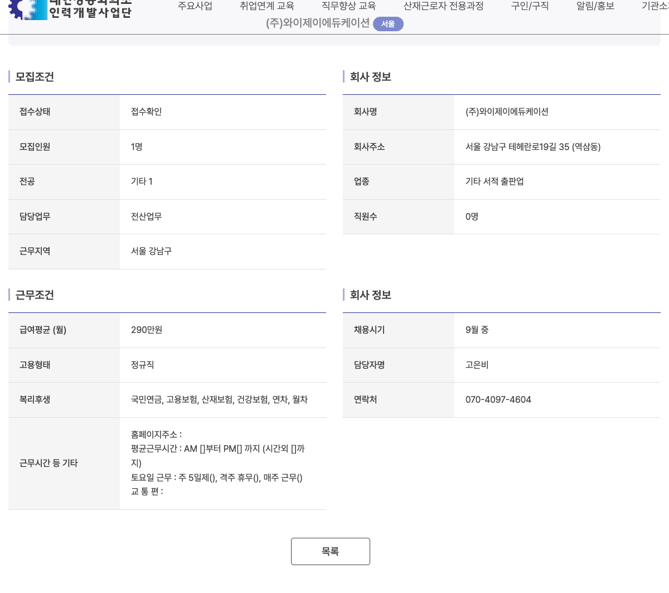Open the 구인/구직 menu
This screenshot has height=593, width=669.
tap(530, 6)
